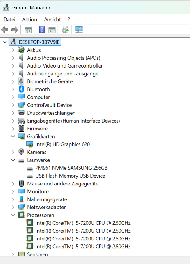Click the Grafikkarten display adapter icon
Viewport: 190px width, 264px height.
point(21,137)
